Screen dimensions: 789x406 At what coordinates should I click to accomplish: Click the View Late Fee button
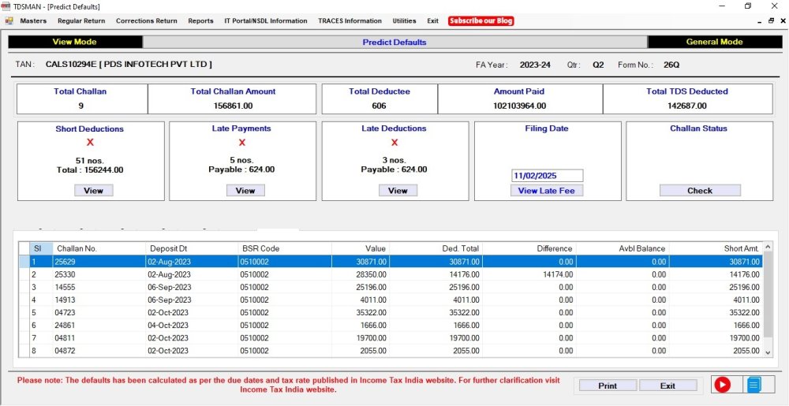pyautogui.click(x=547, y=191)
